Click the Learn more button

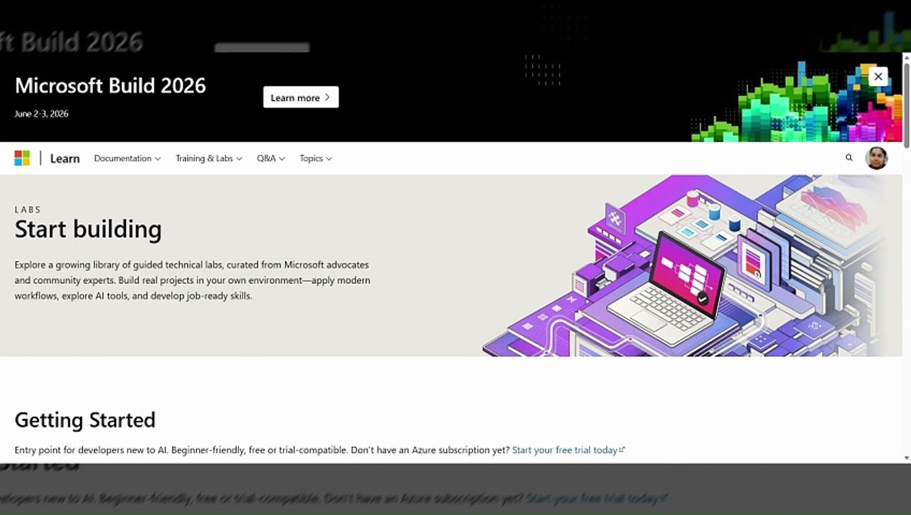point(301,97)
